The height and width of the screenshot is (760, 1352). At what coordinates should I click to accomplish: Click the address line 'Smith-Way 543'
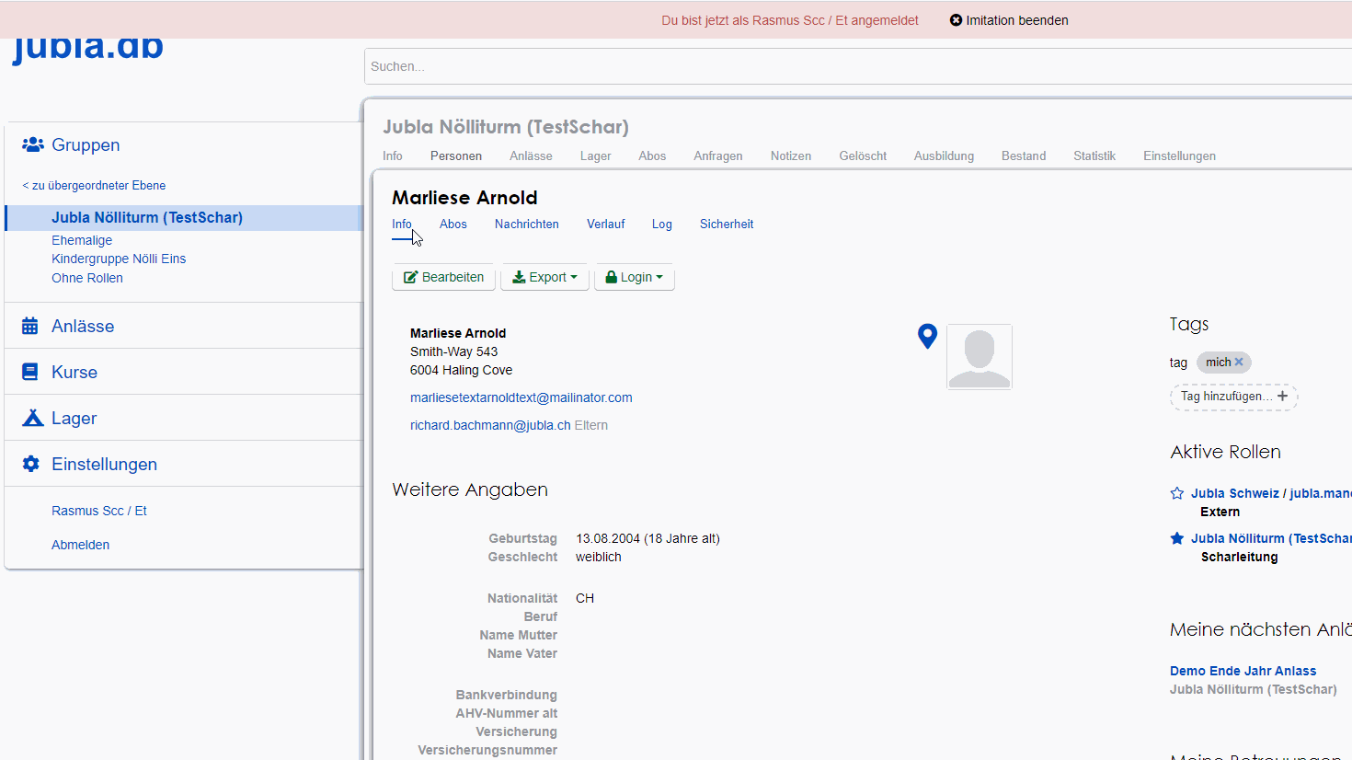click(x=453, y=351)
